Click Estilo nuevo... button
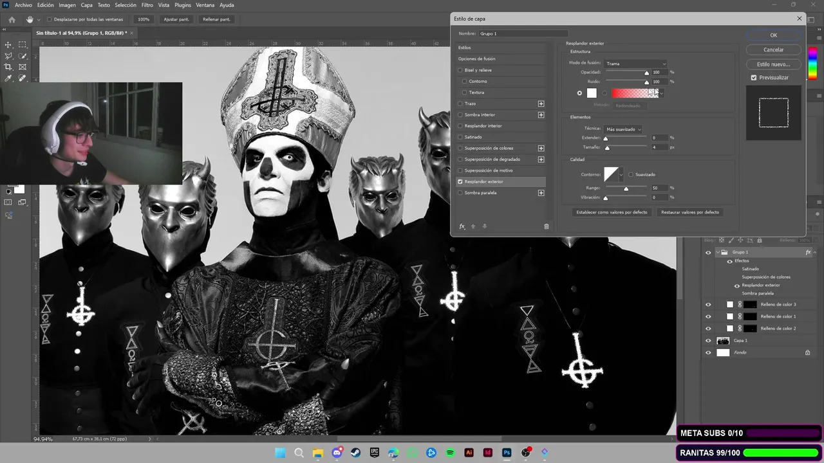 tap(773, 64)
